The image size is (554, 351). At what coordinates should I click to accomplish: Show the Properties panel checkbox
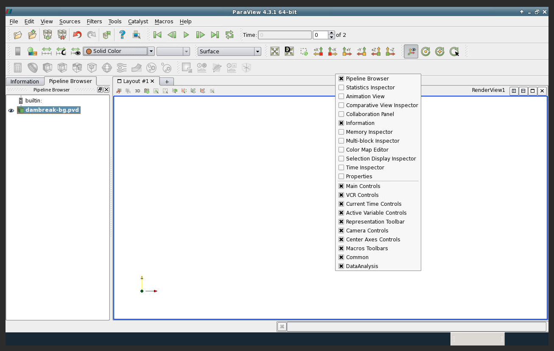tap(341, 177)
